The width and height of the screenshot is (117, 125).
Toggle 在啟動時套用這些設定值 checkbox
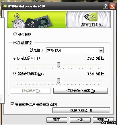point(12,104)
